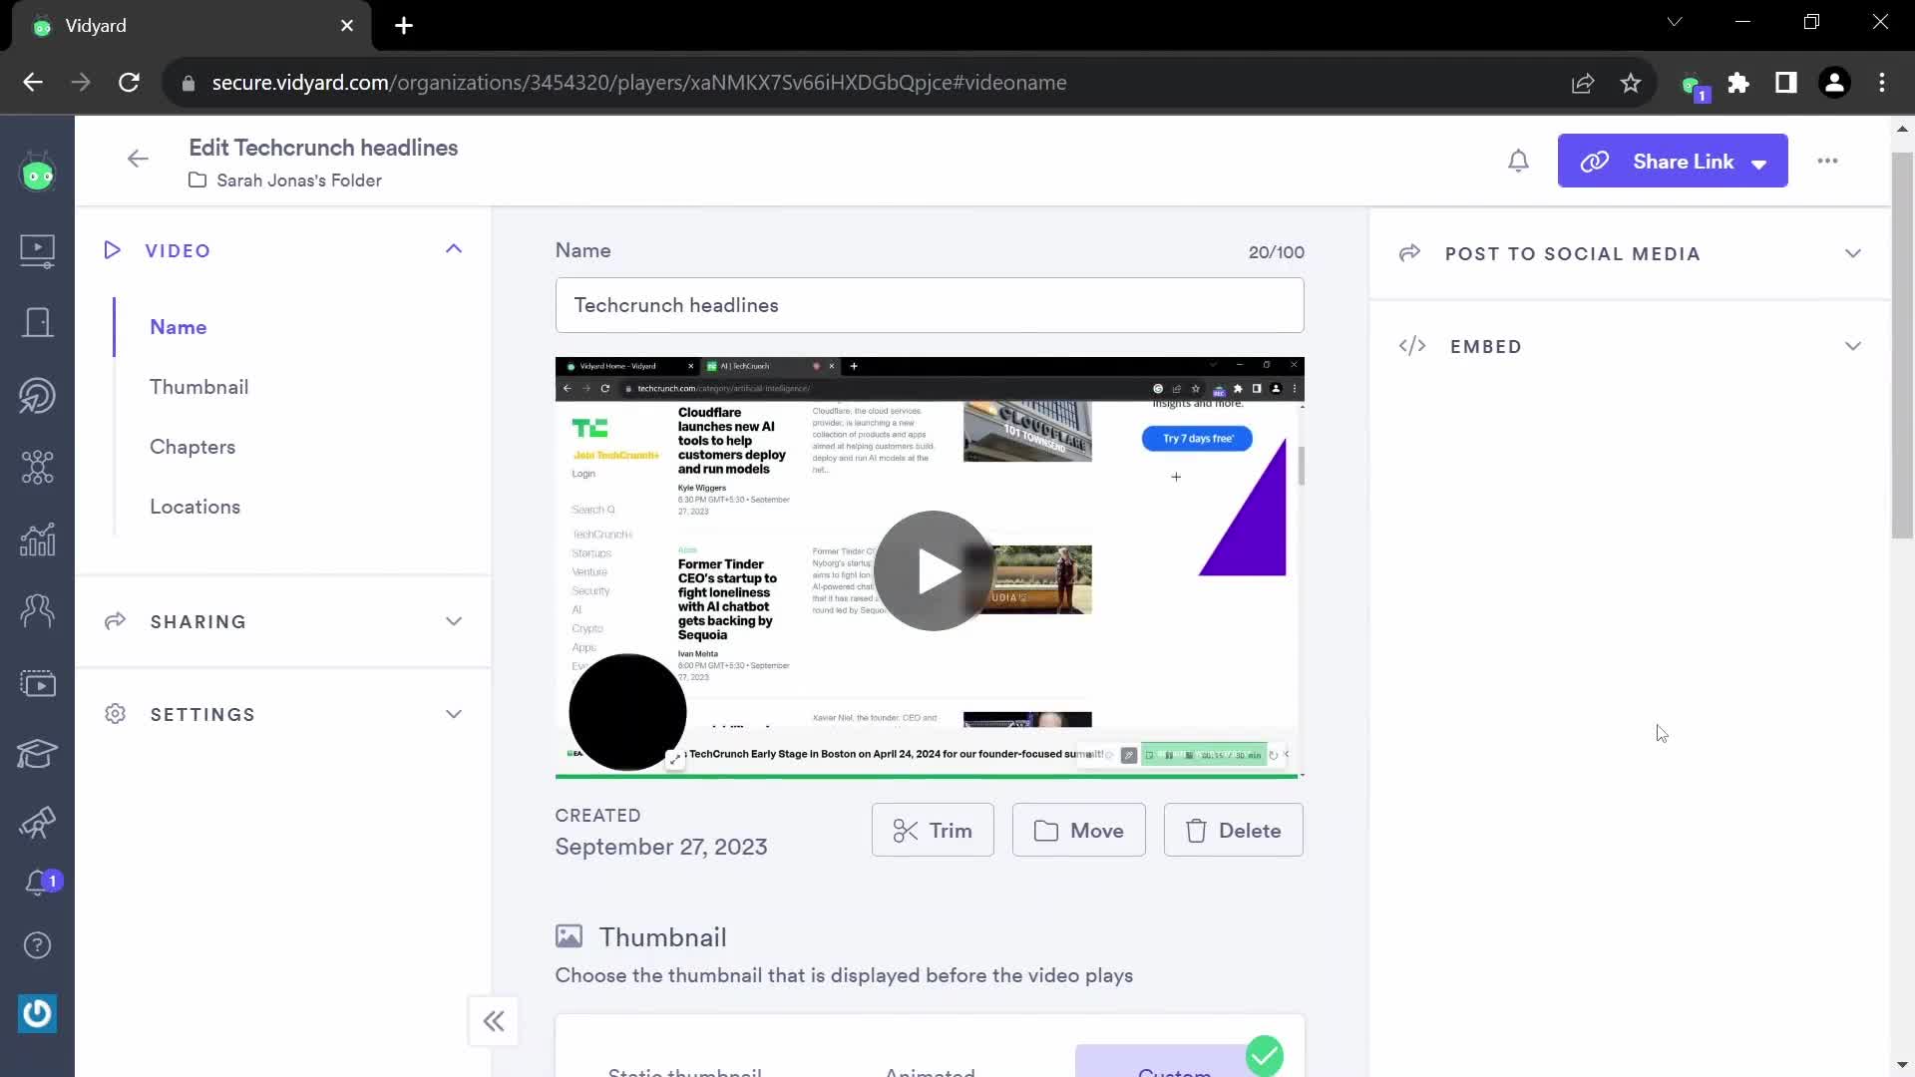This screenshot has width=1915, height=1077.
Task: Click the Delete video tool icon
Action: (x=1194, y=830)
